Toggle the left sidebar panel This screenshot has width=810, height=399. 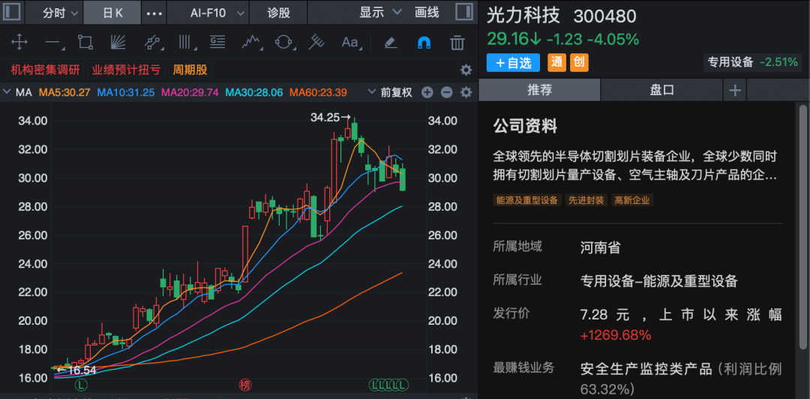12,12
